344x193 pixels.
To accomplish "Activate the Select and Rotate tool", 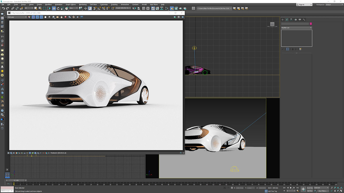I will 58,8.
